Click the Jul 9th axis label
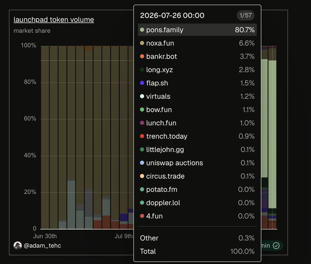This screenshot has width=311, height=264. 123,236
